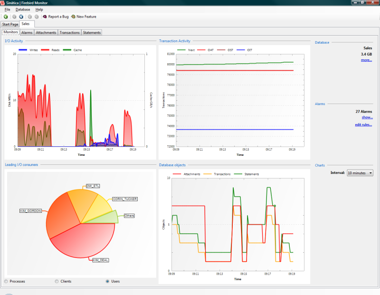Click the gray remove toolbar icon

[37, 17]
